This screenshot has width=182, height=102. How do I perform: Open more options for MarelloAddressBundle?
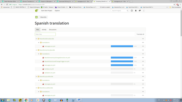point(143,39)
